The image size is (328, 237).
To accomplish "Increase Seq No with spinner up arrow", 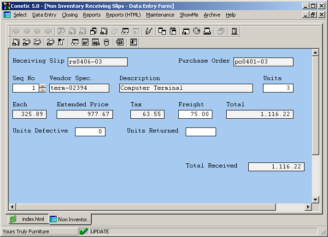I will click(42, 86).
